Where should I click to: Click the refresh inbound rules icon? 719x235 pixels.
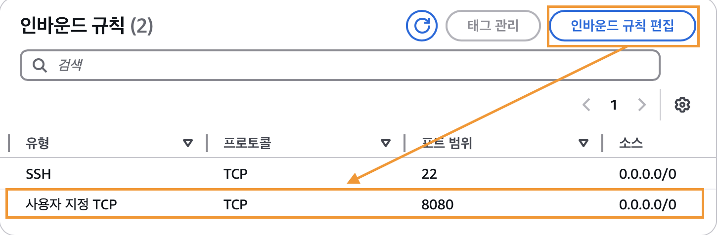click(422, 26)
